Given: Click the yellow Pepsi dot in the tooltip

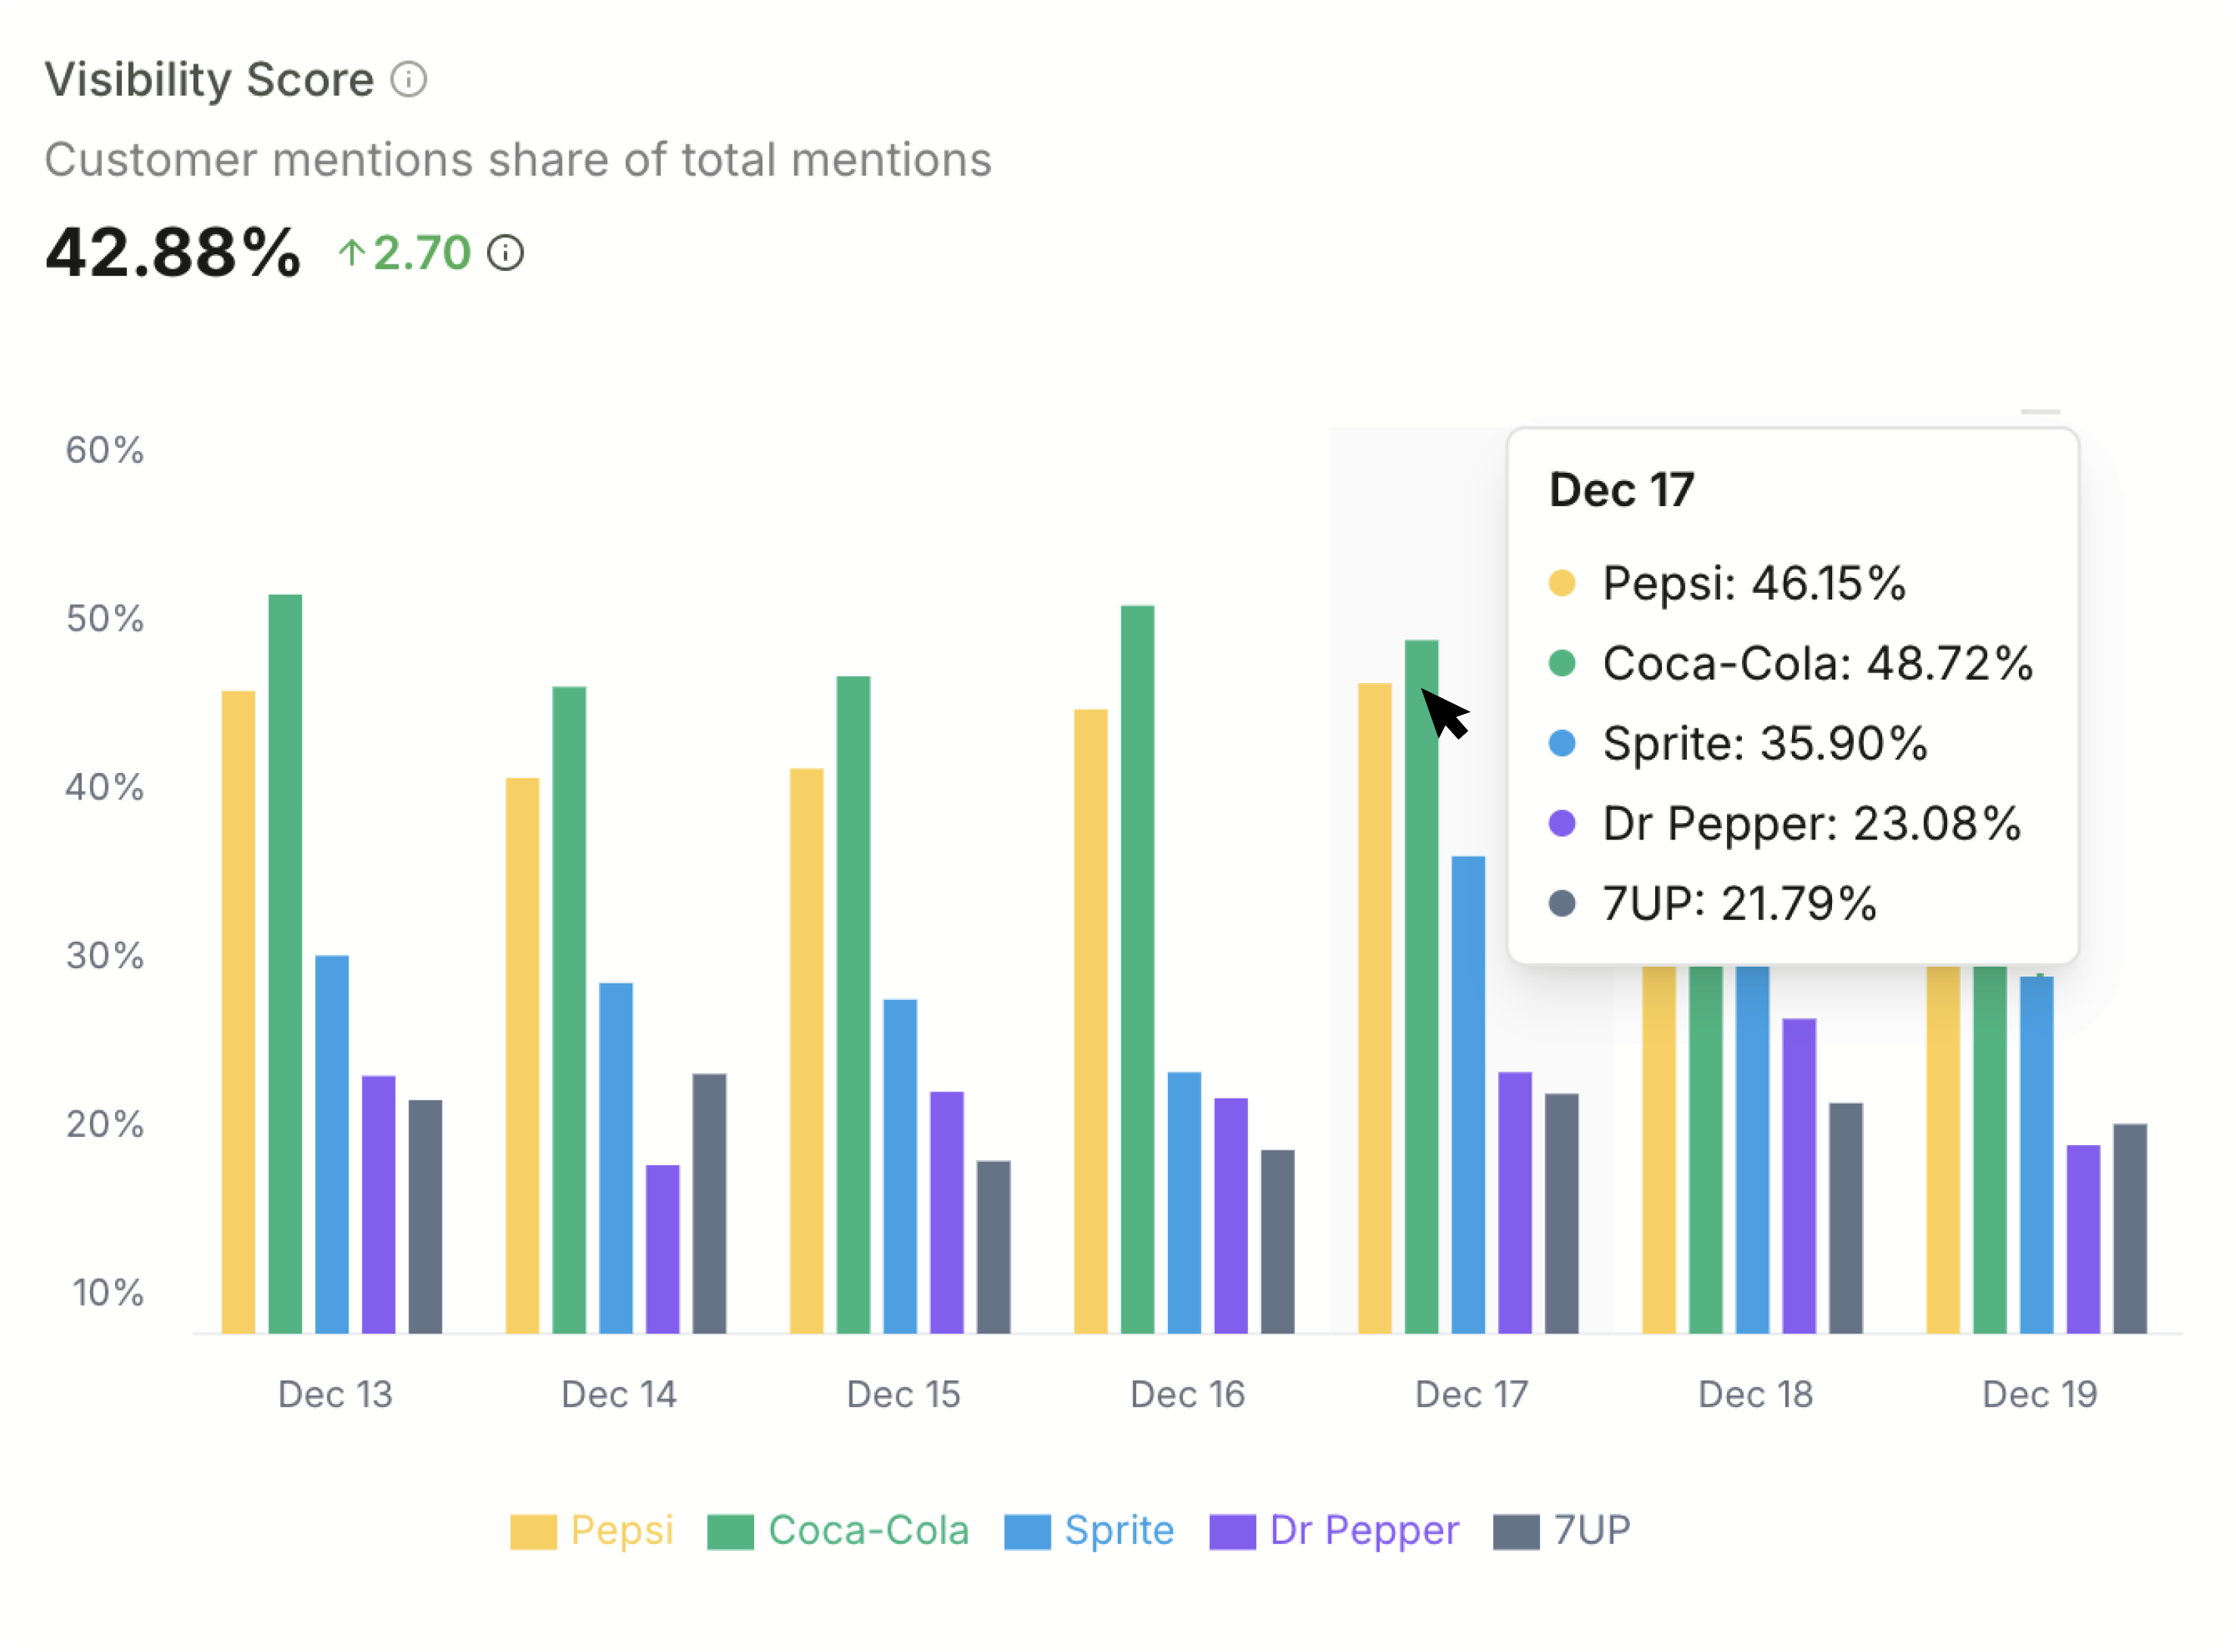Looking at the screenshot, I should point(1563,583).
